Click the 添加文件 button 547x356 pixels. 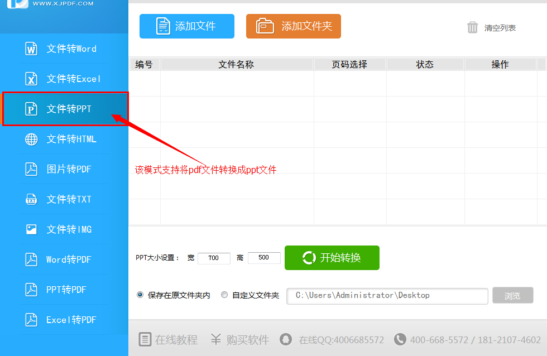point(187,26)
